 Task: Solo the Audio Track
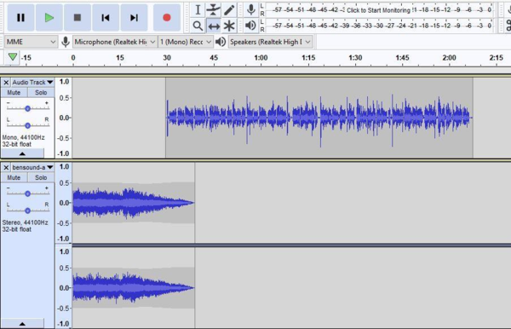coord(41,93)
